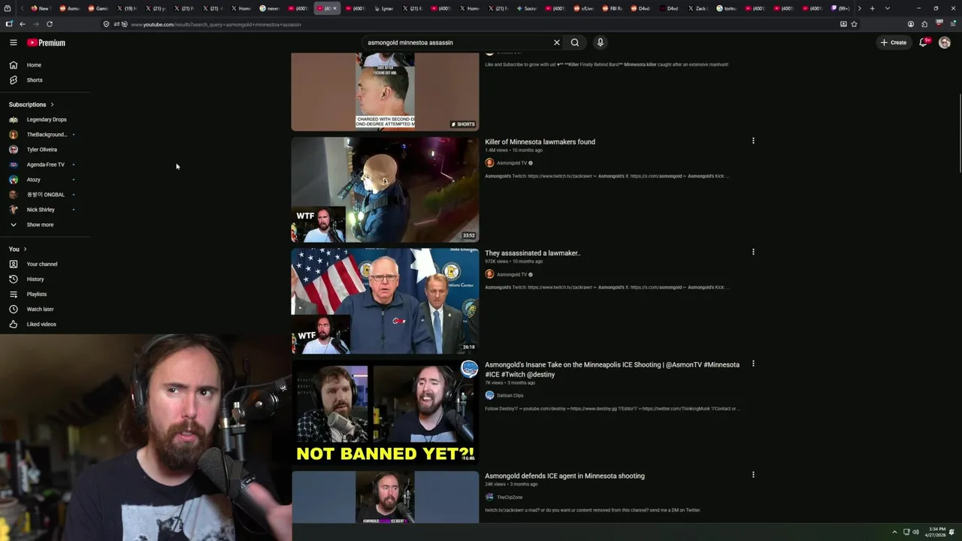Open more options for 'They assassinated a lawmaker'
This screenshot has height=541, width=962.
pos(753,252)
